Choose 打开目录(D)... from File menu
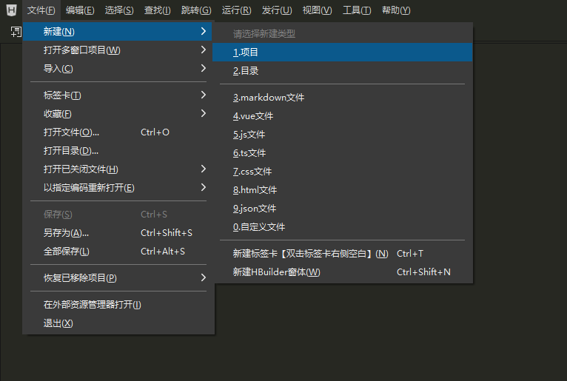The width and height of the screenshot is (567, 381). click(118, 150)
